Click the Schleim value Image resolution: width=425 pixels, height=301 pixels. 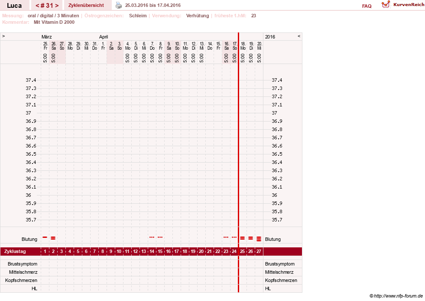[x=138, y=16]
